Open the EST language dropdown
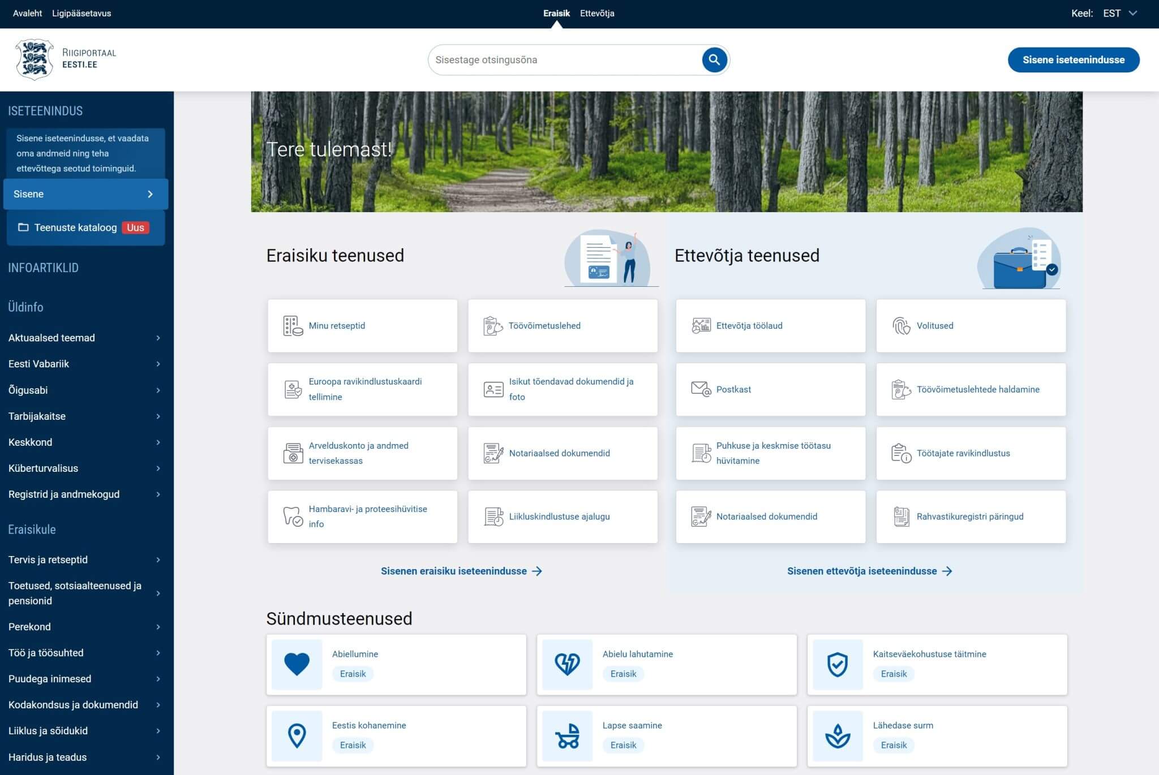Screen dimensions: 1159x775 [x=1119, y=13]
